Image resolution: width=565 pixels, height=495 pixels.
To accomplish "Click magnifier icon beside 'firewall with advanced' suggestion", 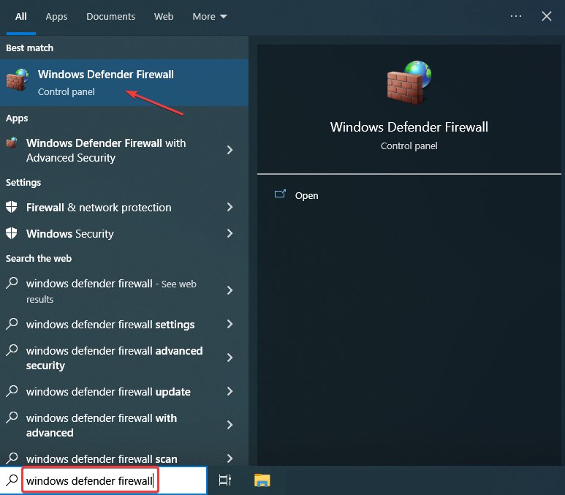I will pyautogui.click(x=12, y=417).
